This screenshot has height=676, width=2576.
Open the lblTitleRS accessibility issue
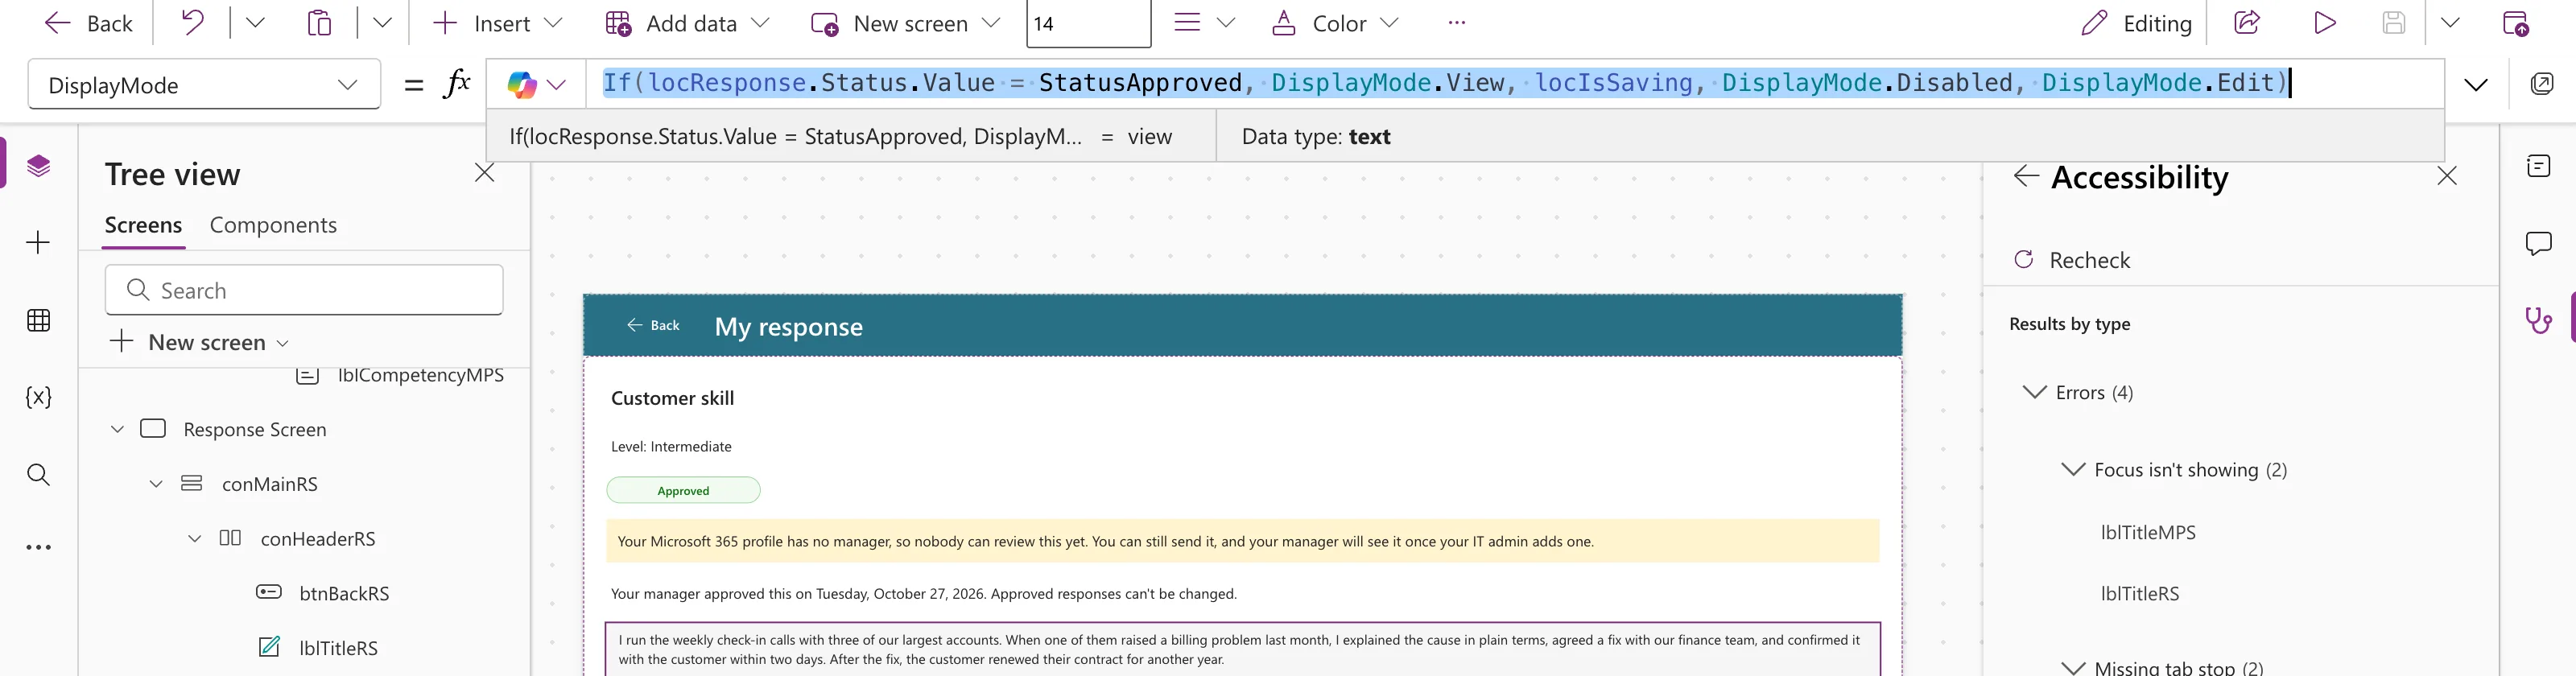(2140, 593)
